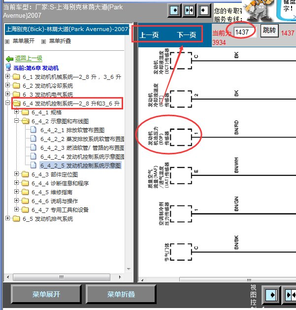Viewport: 296px width, 310px height.
Task: Click the bottom 菜单折叠 button
Action: (x=121, y=294)
